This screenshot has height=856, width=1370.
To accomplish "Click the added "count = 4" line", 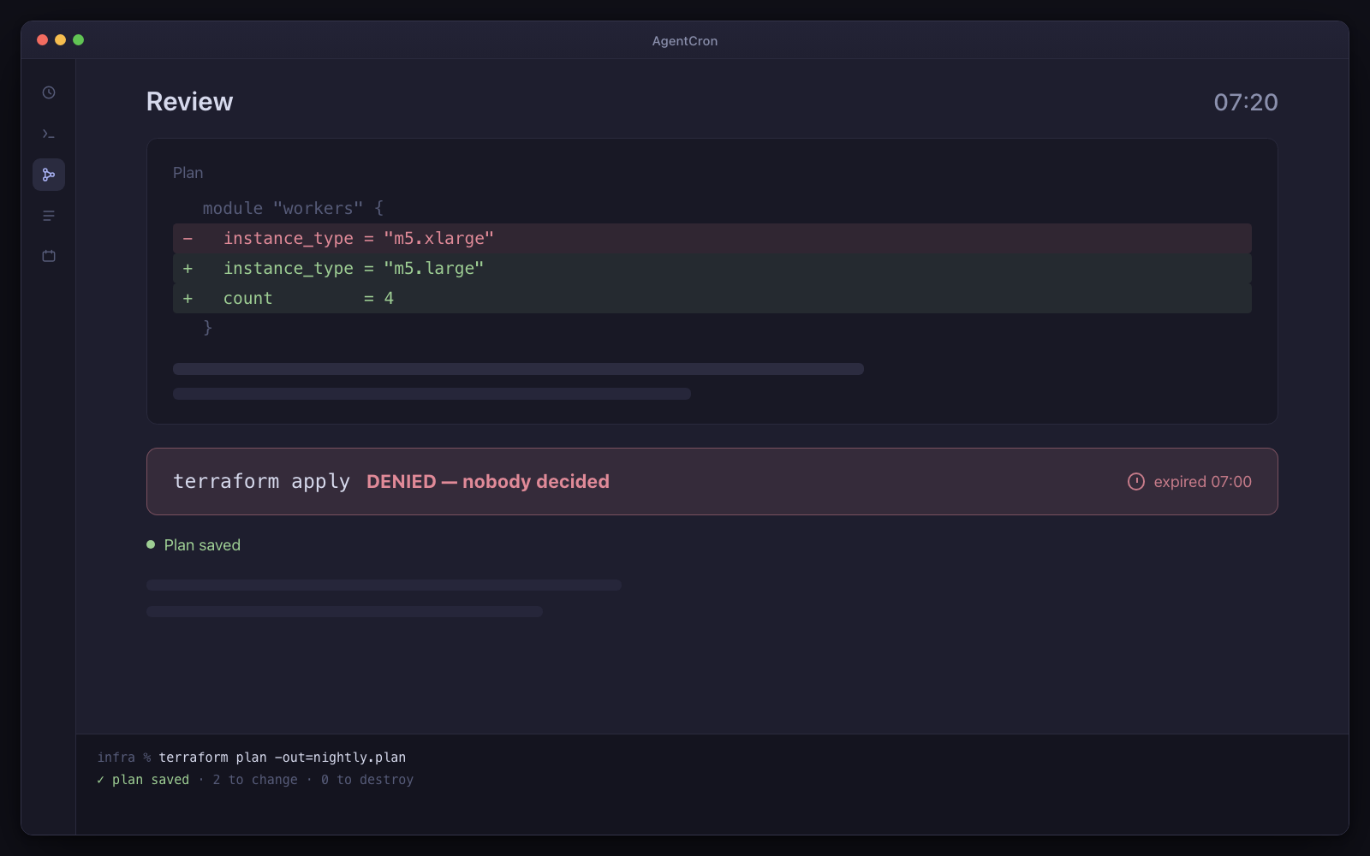I will (712, 298).
